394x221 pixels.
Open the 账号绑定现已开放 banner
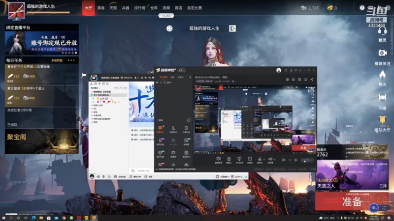(42, 43)
